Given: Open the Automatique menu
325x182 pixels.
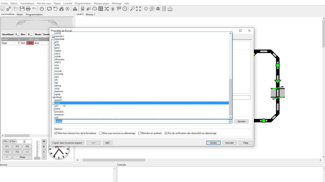Looking at the screenshot, I should click(x=27, y=4).
